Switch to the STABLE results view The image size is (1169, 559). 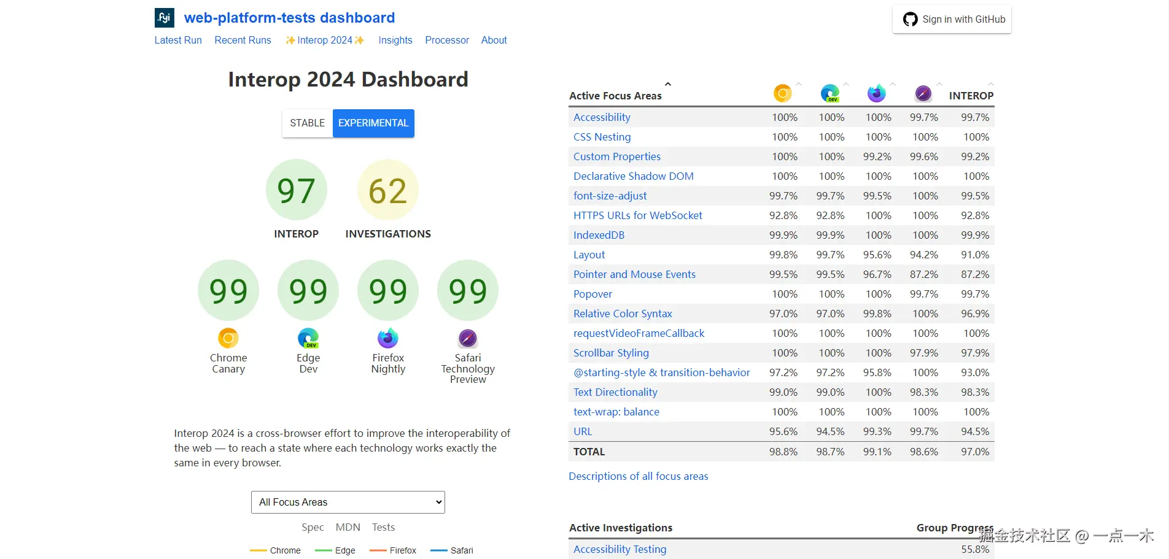(308, 123)
